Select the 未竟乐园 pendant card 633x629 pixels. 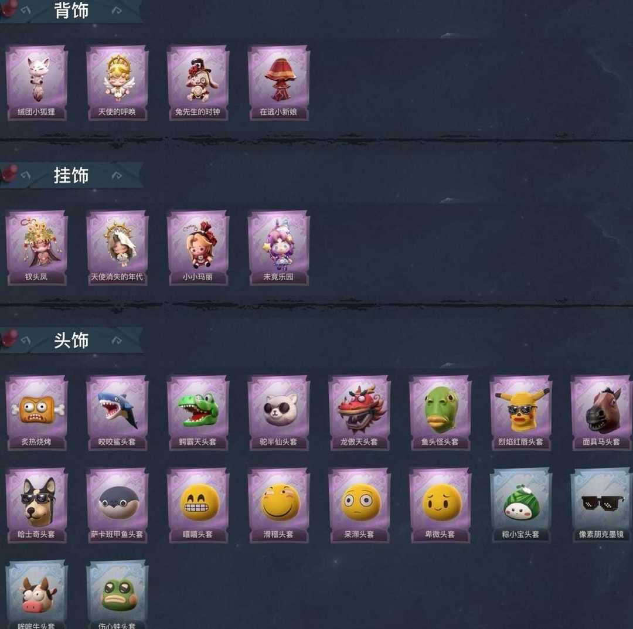tap(278, 247)
